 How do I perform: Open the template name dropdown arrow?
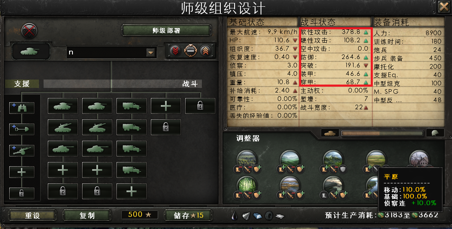pos(150,52)
